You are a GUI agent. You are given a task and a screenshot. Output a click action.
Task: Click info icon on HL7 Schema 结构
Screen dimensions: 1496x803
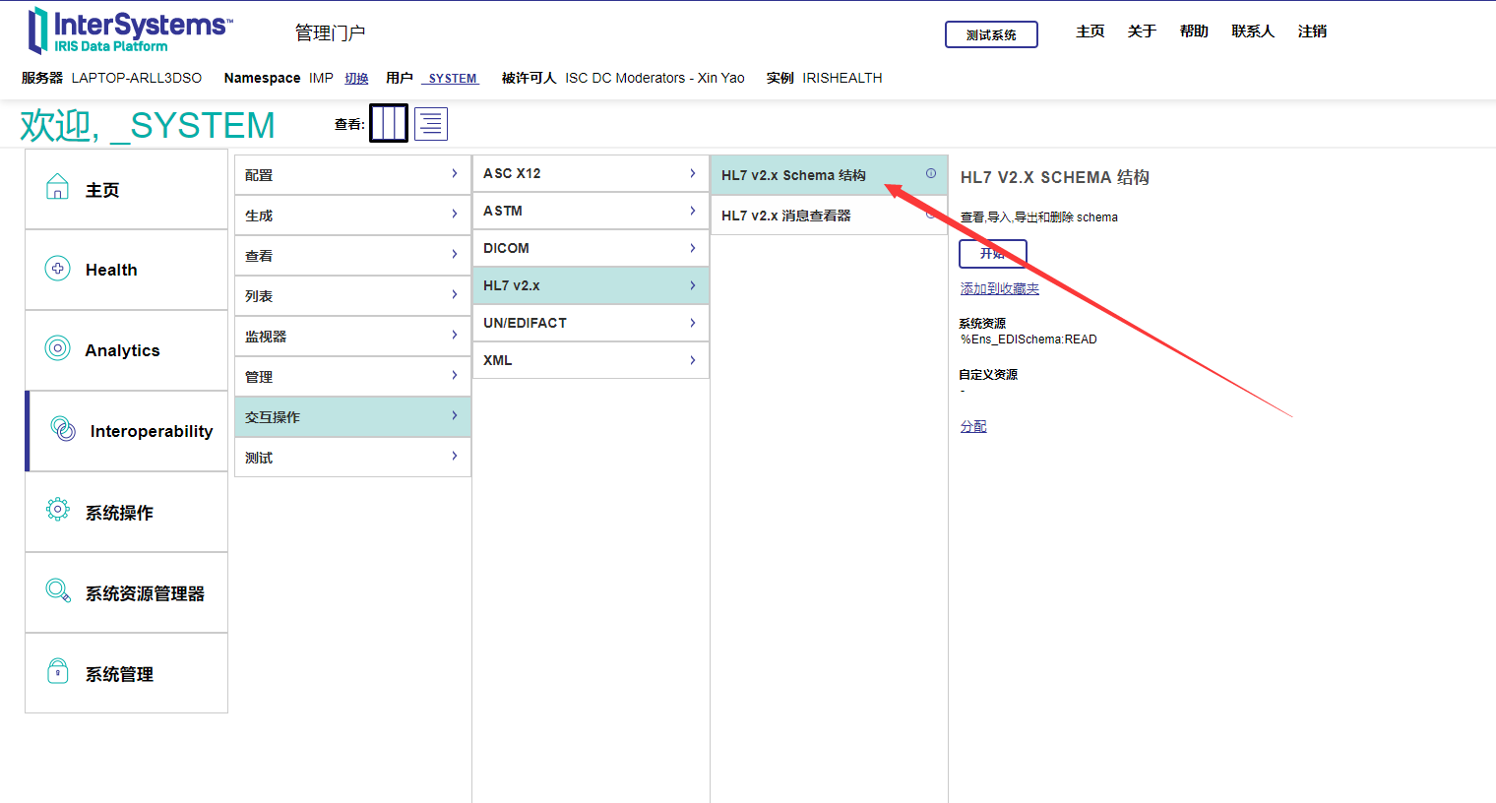pyautogui.click(x=931, y=173)
